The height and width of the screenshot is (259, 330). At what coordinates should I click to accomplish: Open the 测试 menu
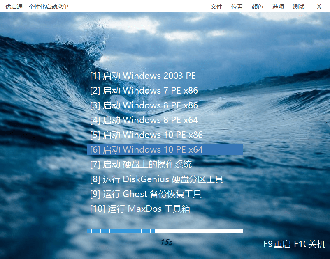point(298,7)
